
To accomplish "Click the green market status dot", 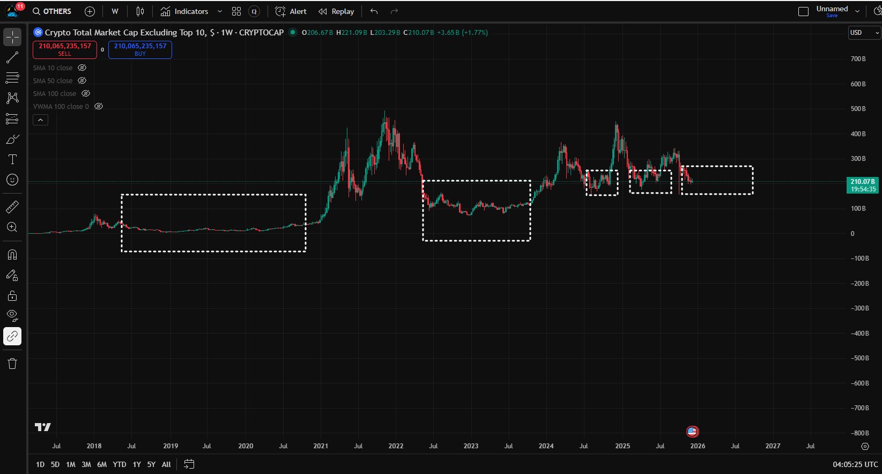I will [x=292, y=32].
